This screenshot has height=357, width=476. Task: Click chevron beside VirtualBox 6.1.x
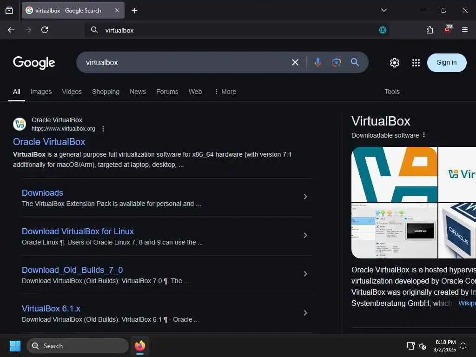[x=305, y=313]
